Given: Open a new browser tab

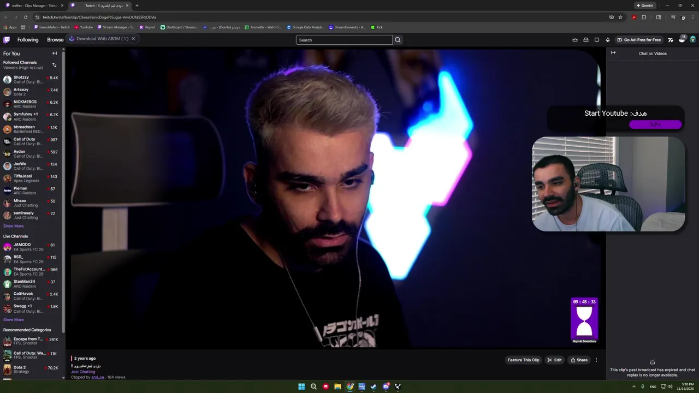Looking at the screenshot, I should coord(137,5).
